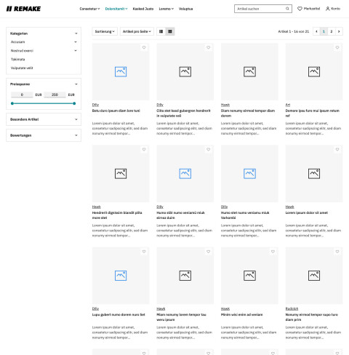This screenshot has width=349, height=355.
Task: Open the Rudolph brand link
Action: tap(292, 308)
